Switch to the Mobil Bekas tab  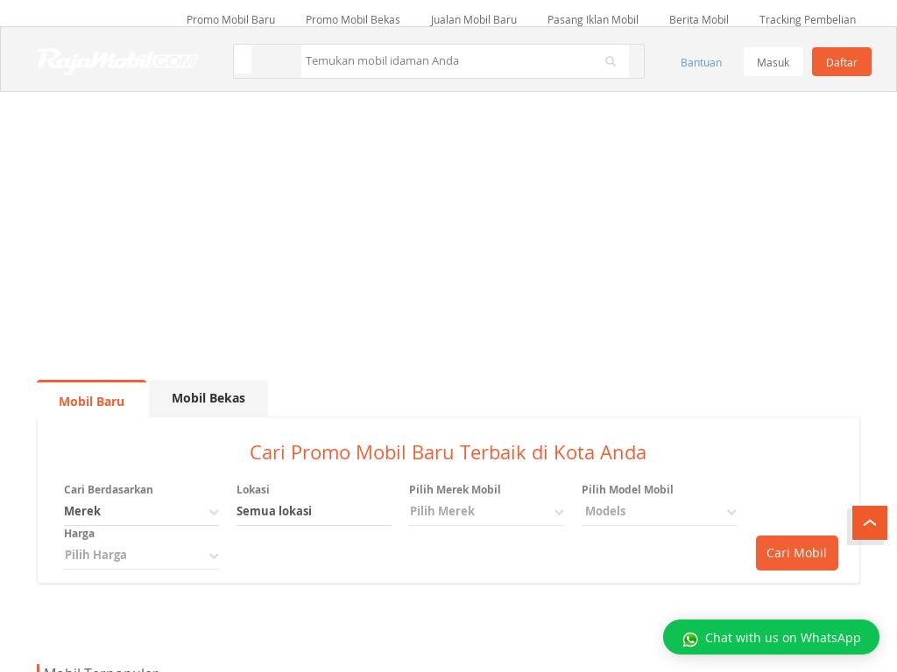coord(208,398)
